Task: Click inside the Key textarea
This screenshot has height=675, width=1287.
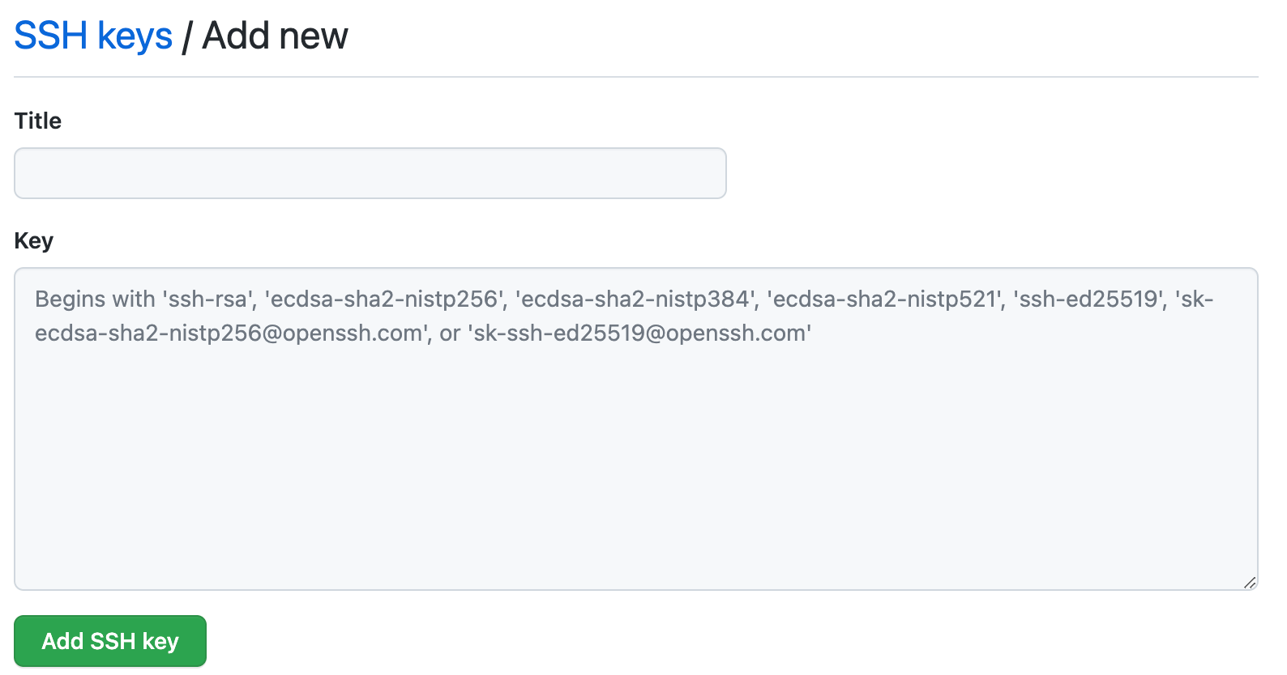Action: [x=636, y=429]
